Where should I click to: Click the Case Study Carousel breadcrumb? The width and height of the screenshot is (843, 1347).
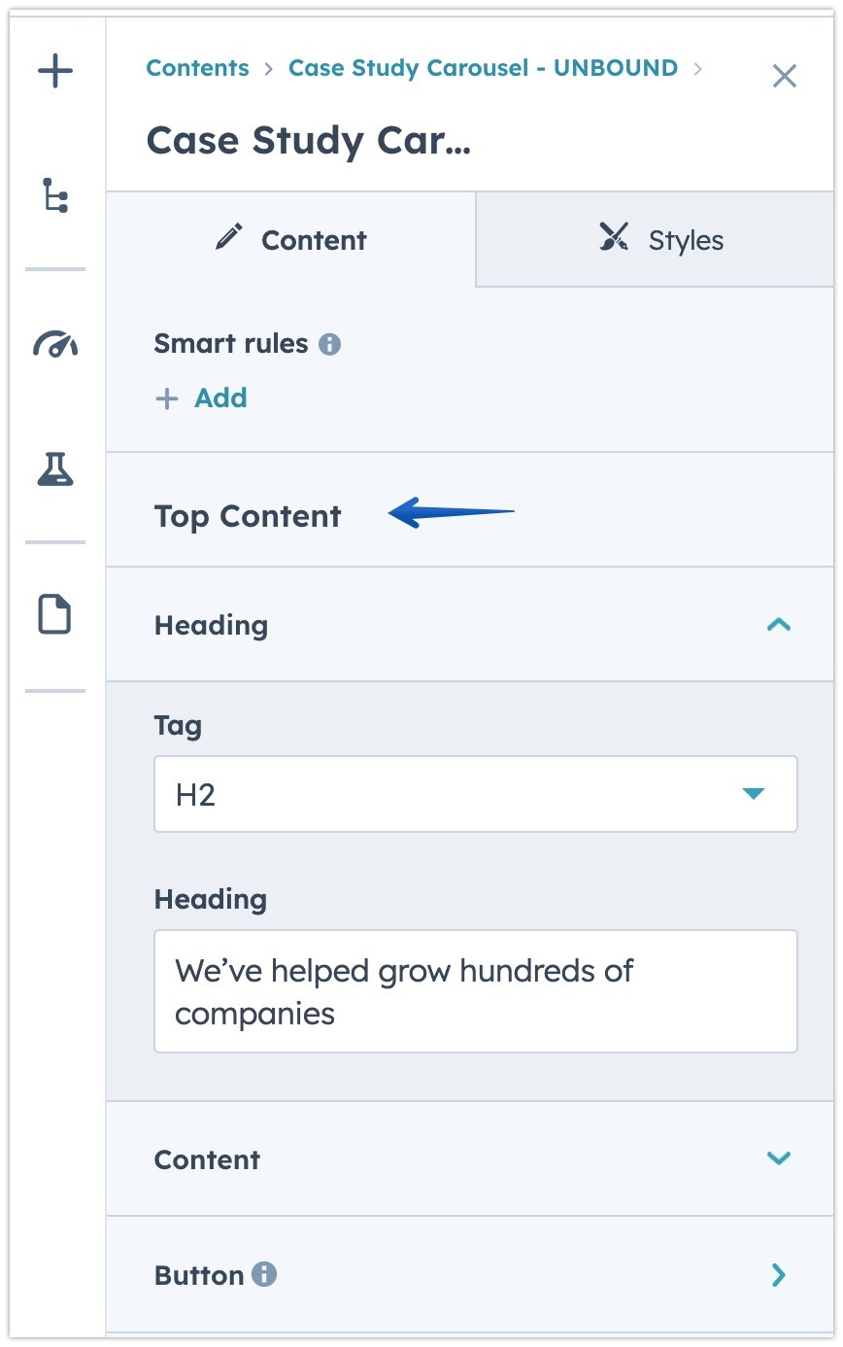pyautogui.click(x=483, y=68)
